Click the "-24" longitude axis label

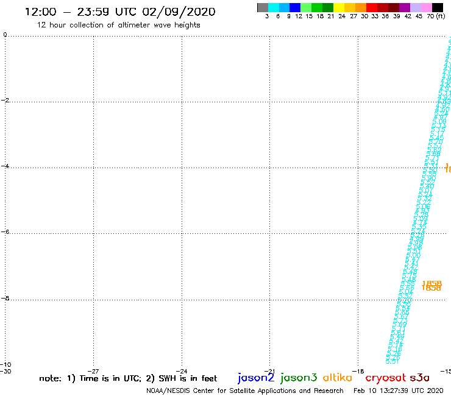click(182, 371)
